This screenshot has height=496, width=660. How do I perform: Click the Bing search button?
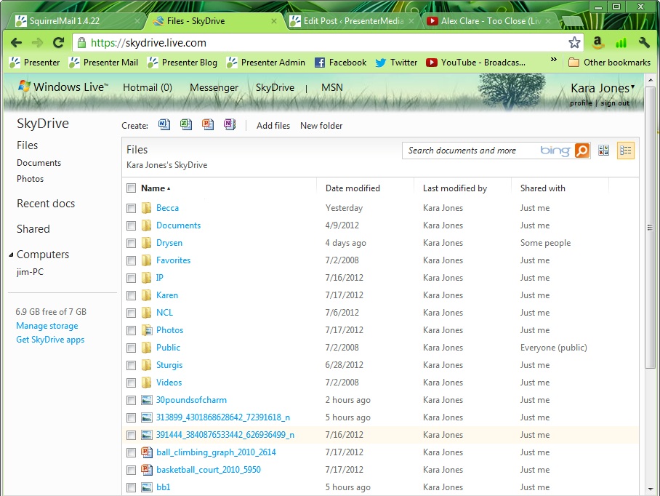582,151
